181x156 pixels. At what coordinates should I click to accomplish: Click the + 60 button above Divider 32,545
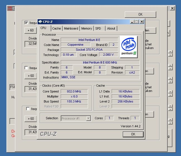point(31,30)
